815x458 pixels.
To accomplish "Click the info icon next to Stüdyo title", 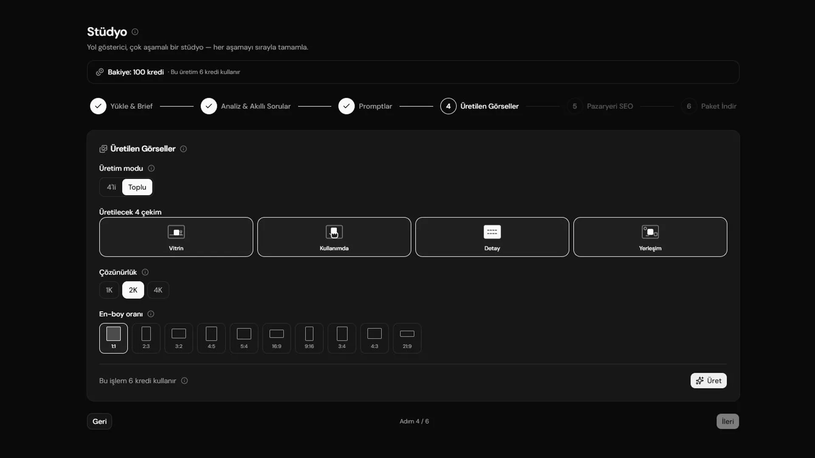I will [x=135, y=32].
